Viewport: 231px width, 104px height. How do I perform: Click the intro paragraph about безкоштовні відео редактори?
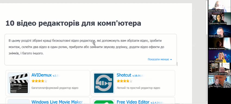[86, 47]
